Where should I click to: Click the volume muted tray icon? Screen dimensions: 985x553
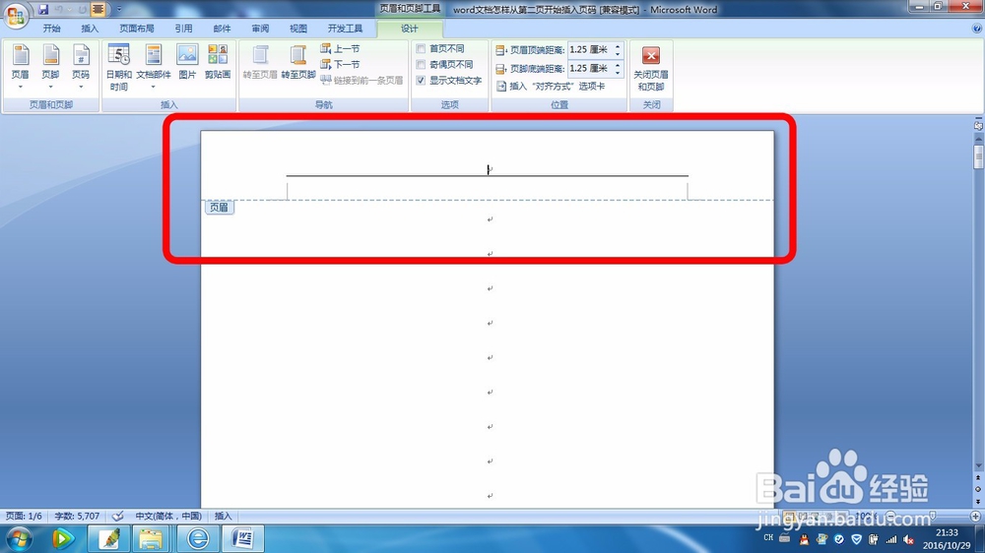point(908,539)
